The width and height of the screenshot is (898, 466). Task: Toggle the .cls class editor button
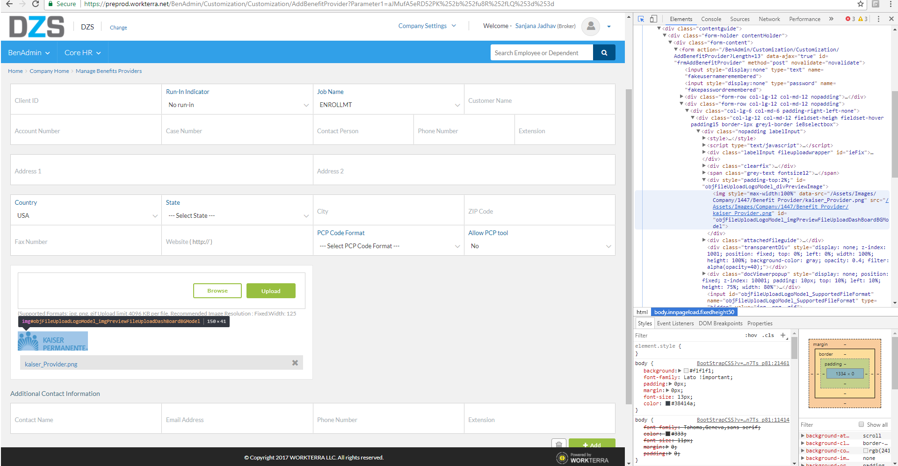[x=768, y=335]
